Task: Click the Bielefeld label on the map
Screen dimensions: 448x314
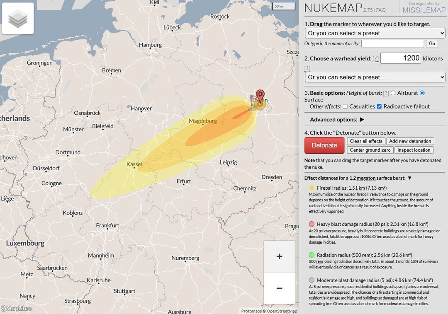Action: [102, 126]
